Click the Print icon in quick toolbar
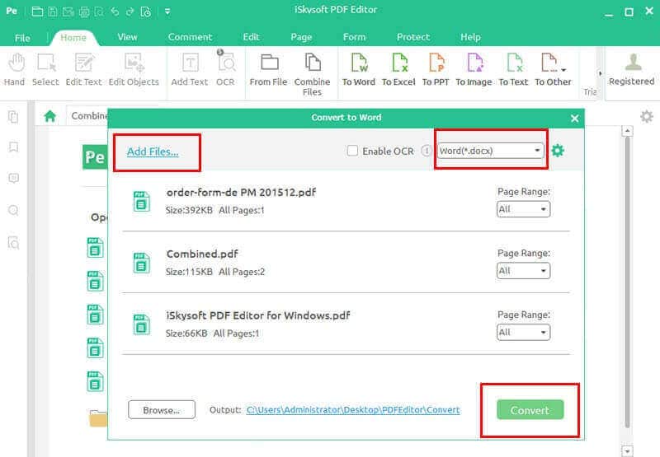 click(x=84, y=12)
